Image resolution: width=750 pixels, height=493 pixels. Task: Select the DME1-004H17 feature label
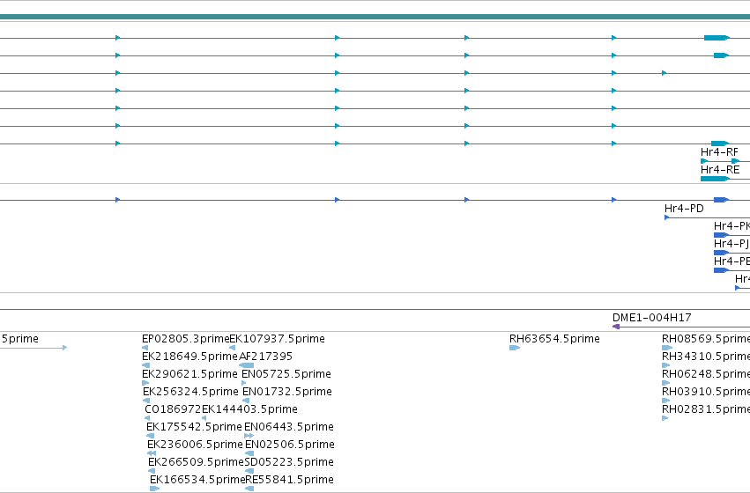[651, 318]
